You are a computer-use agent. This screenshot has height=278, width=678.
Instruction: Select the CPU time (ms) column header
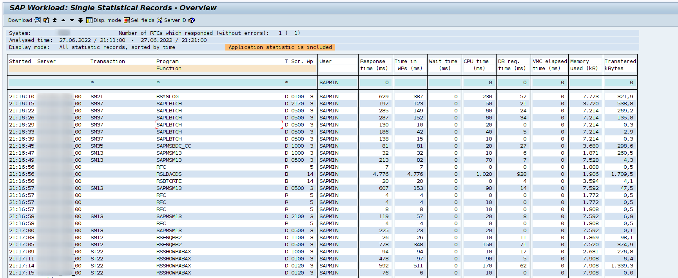point(476,65)
